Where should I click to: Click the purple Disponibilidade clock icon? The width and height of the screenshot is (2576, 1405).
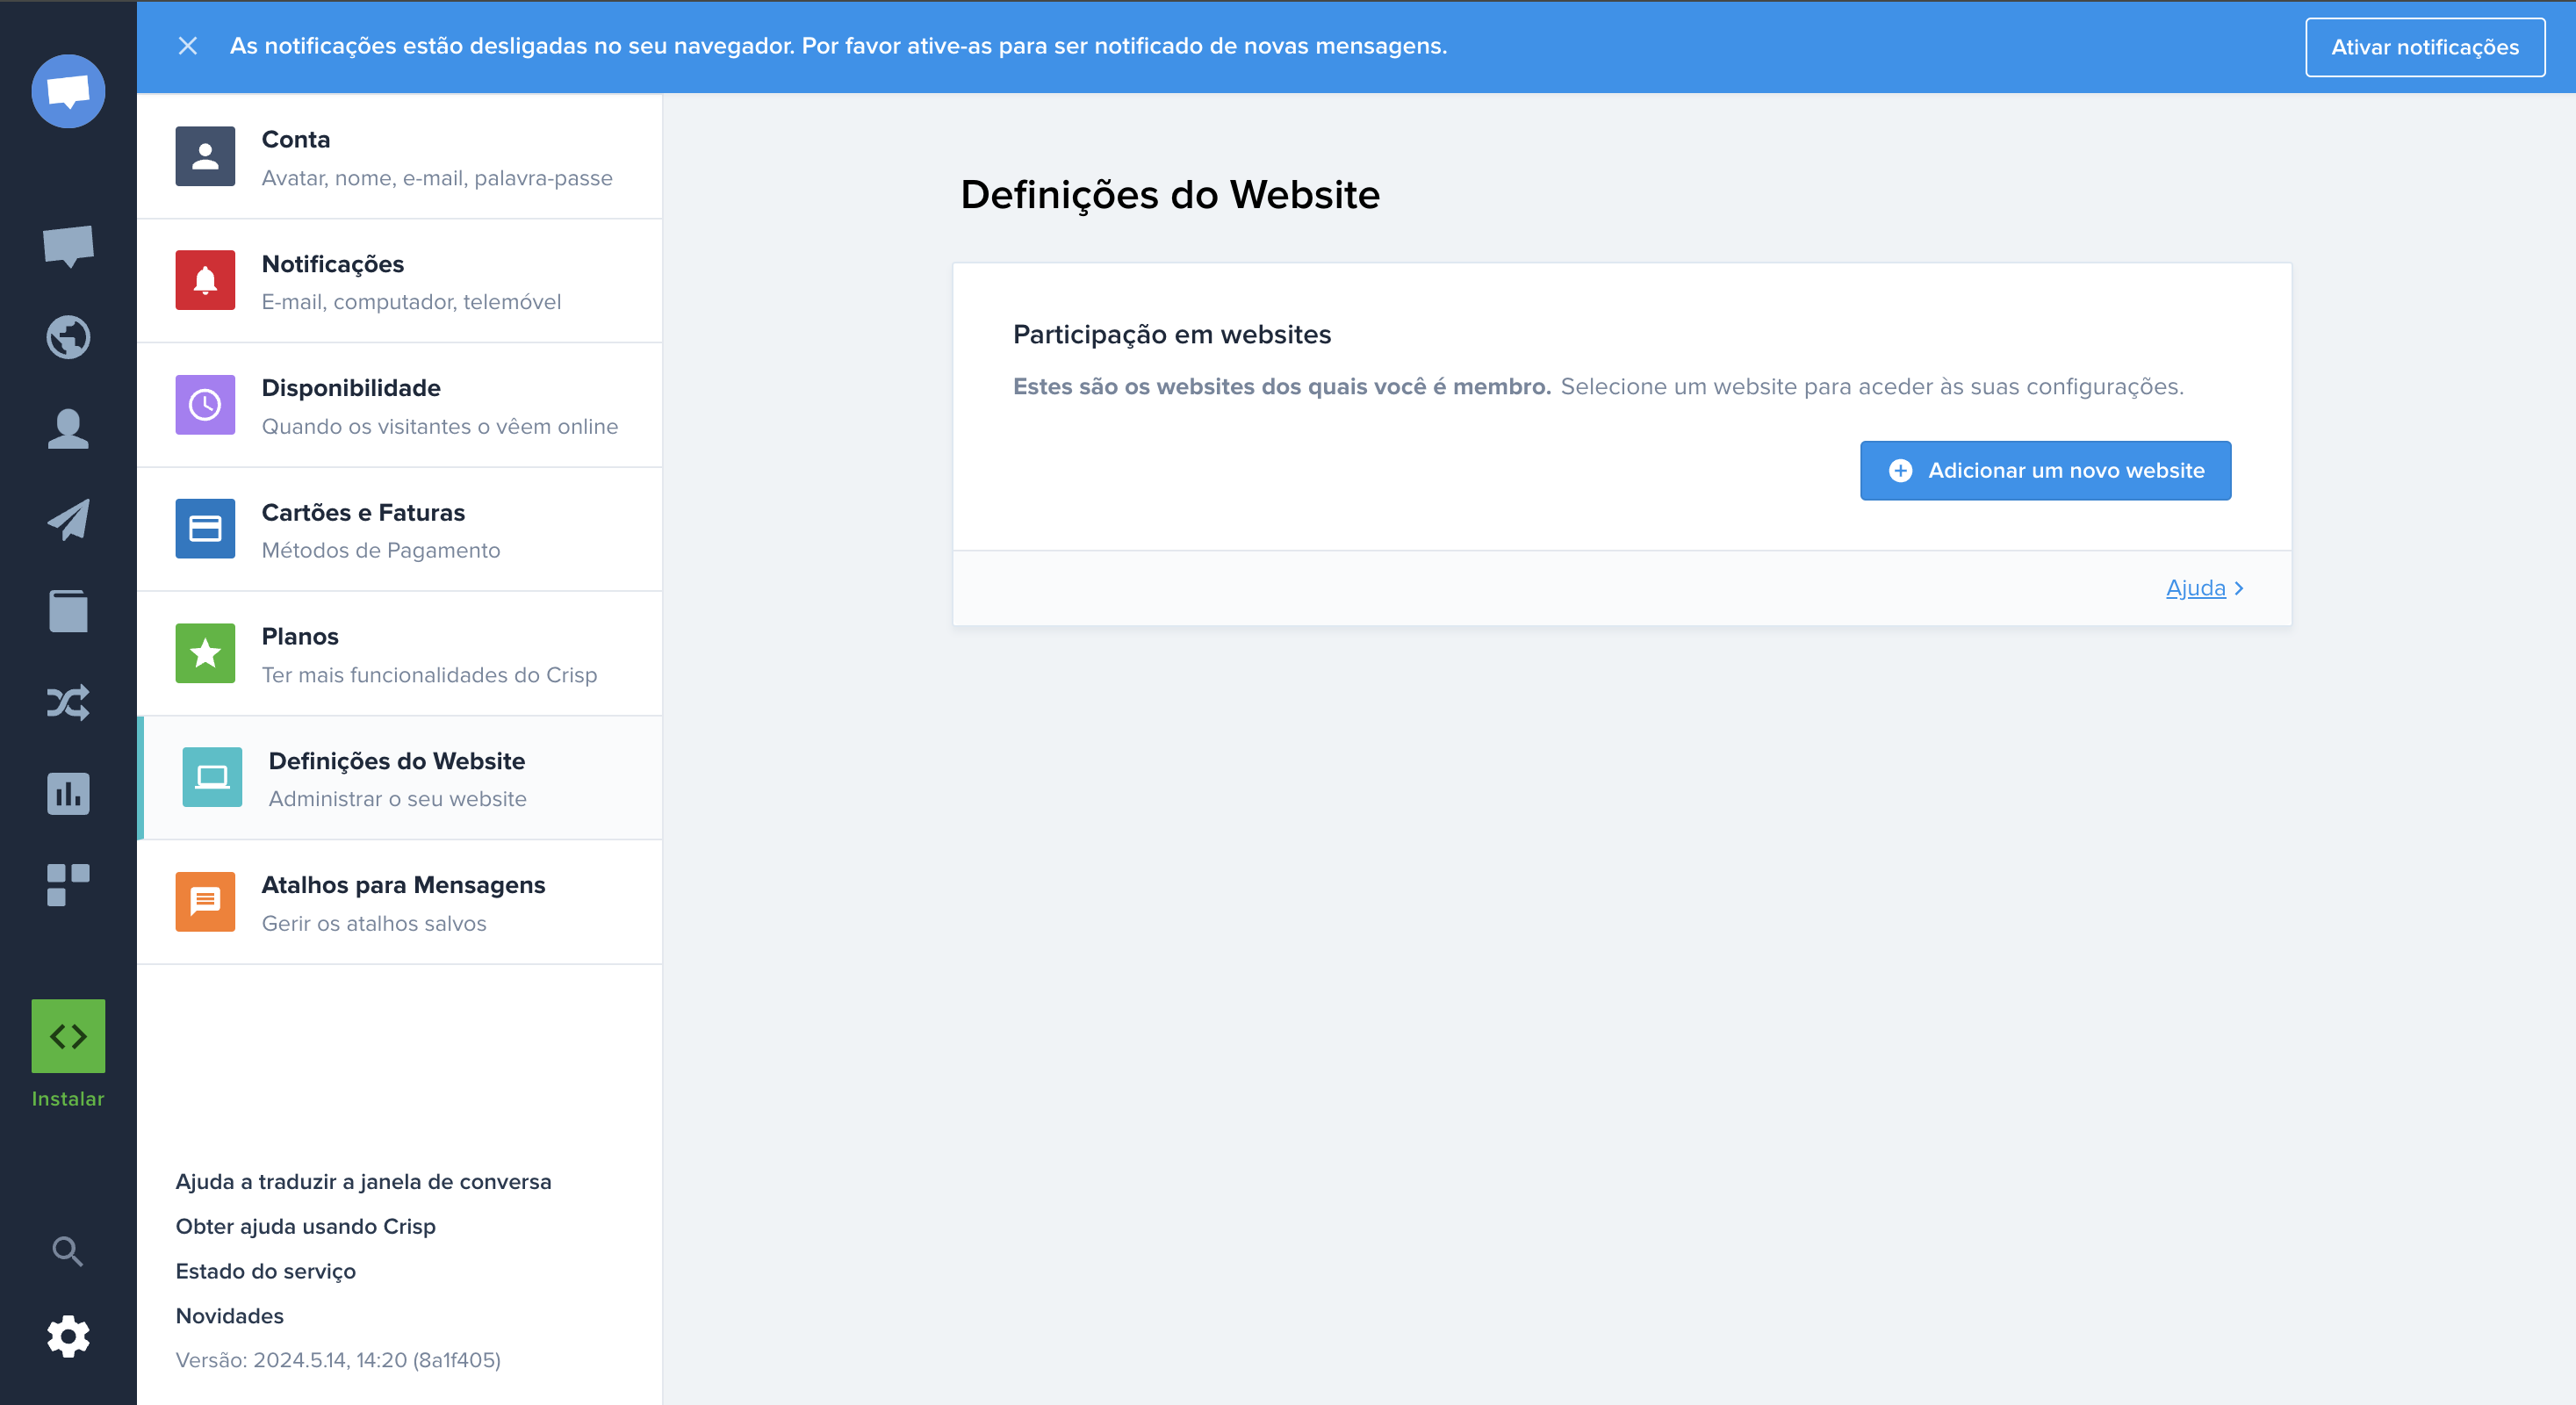coord(205,405)
